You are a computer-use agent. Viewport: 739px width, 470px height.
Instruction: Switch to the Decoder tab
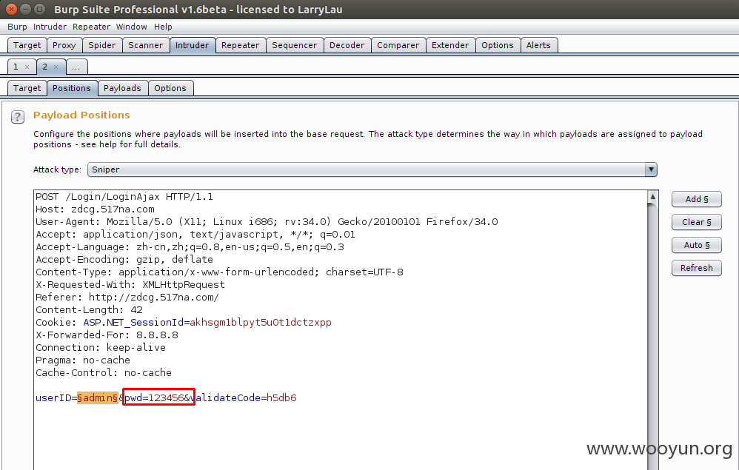tap(347, 45)
